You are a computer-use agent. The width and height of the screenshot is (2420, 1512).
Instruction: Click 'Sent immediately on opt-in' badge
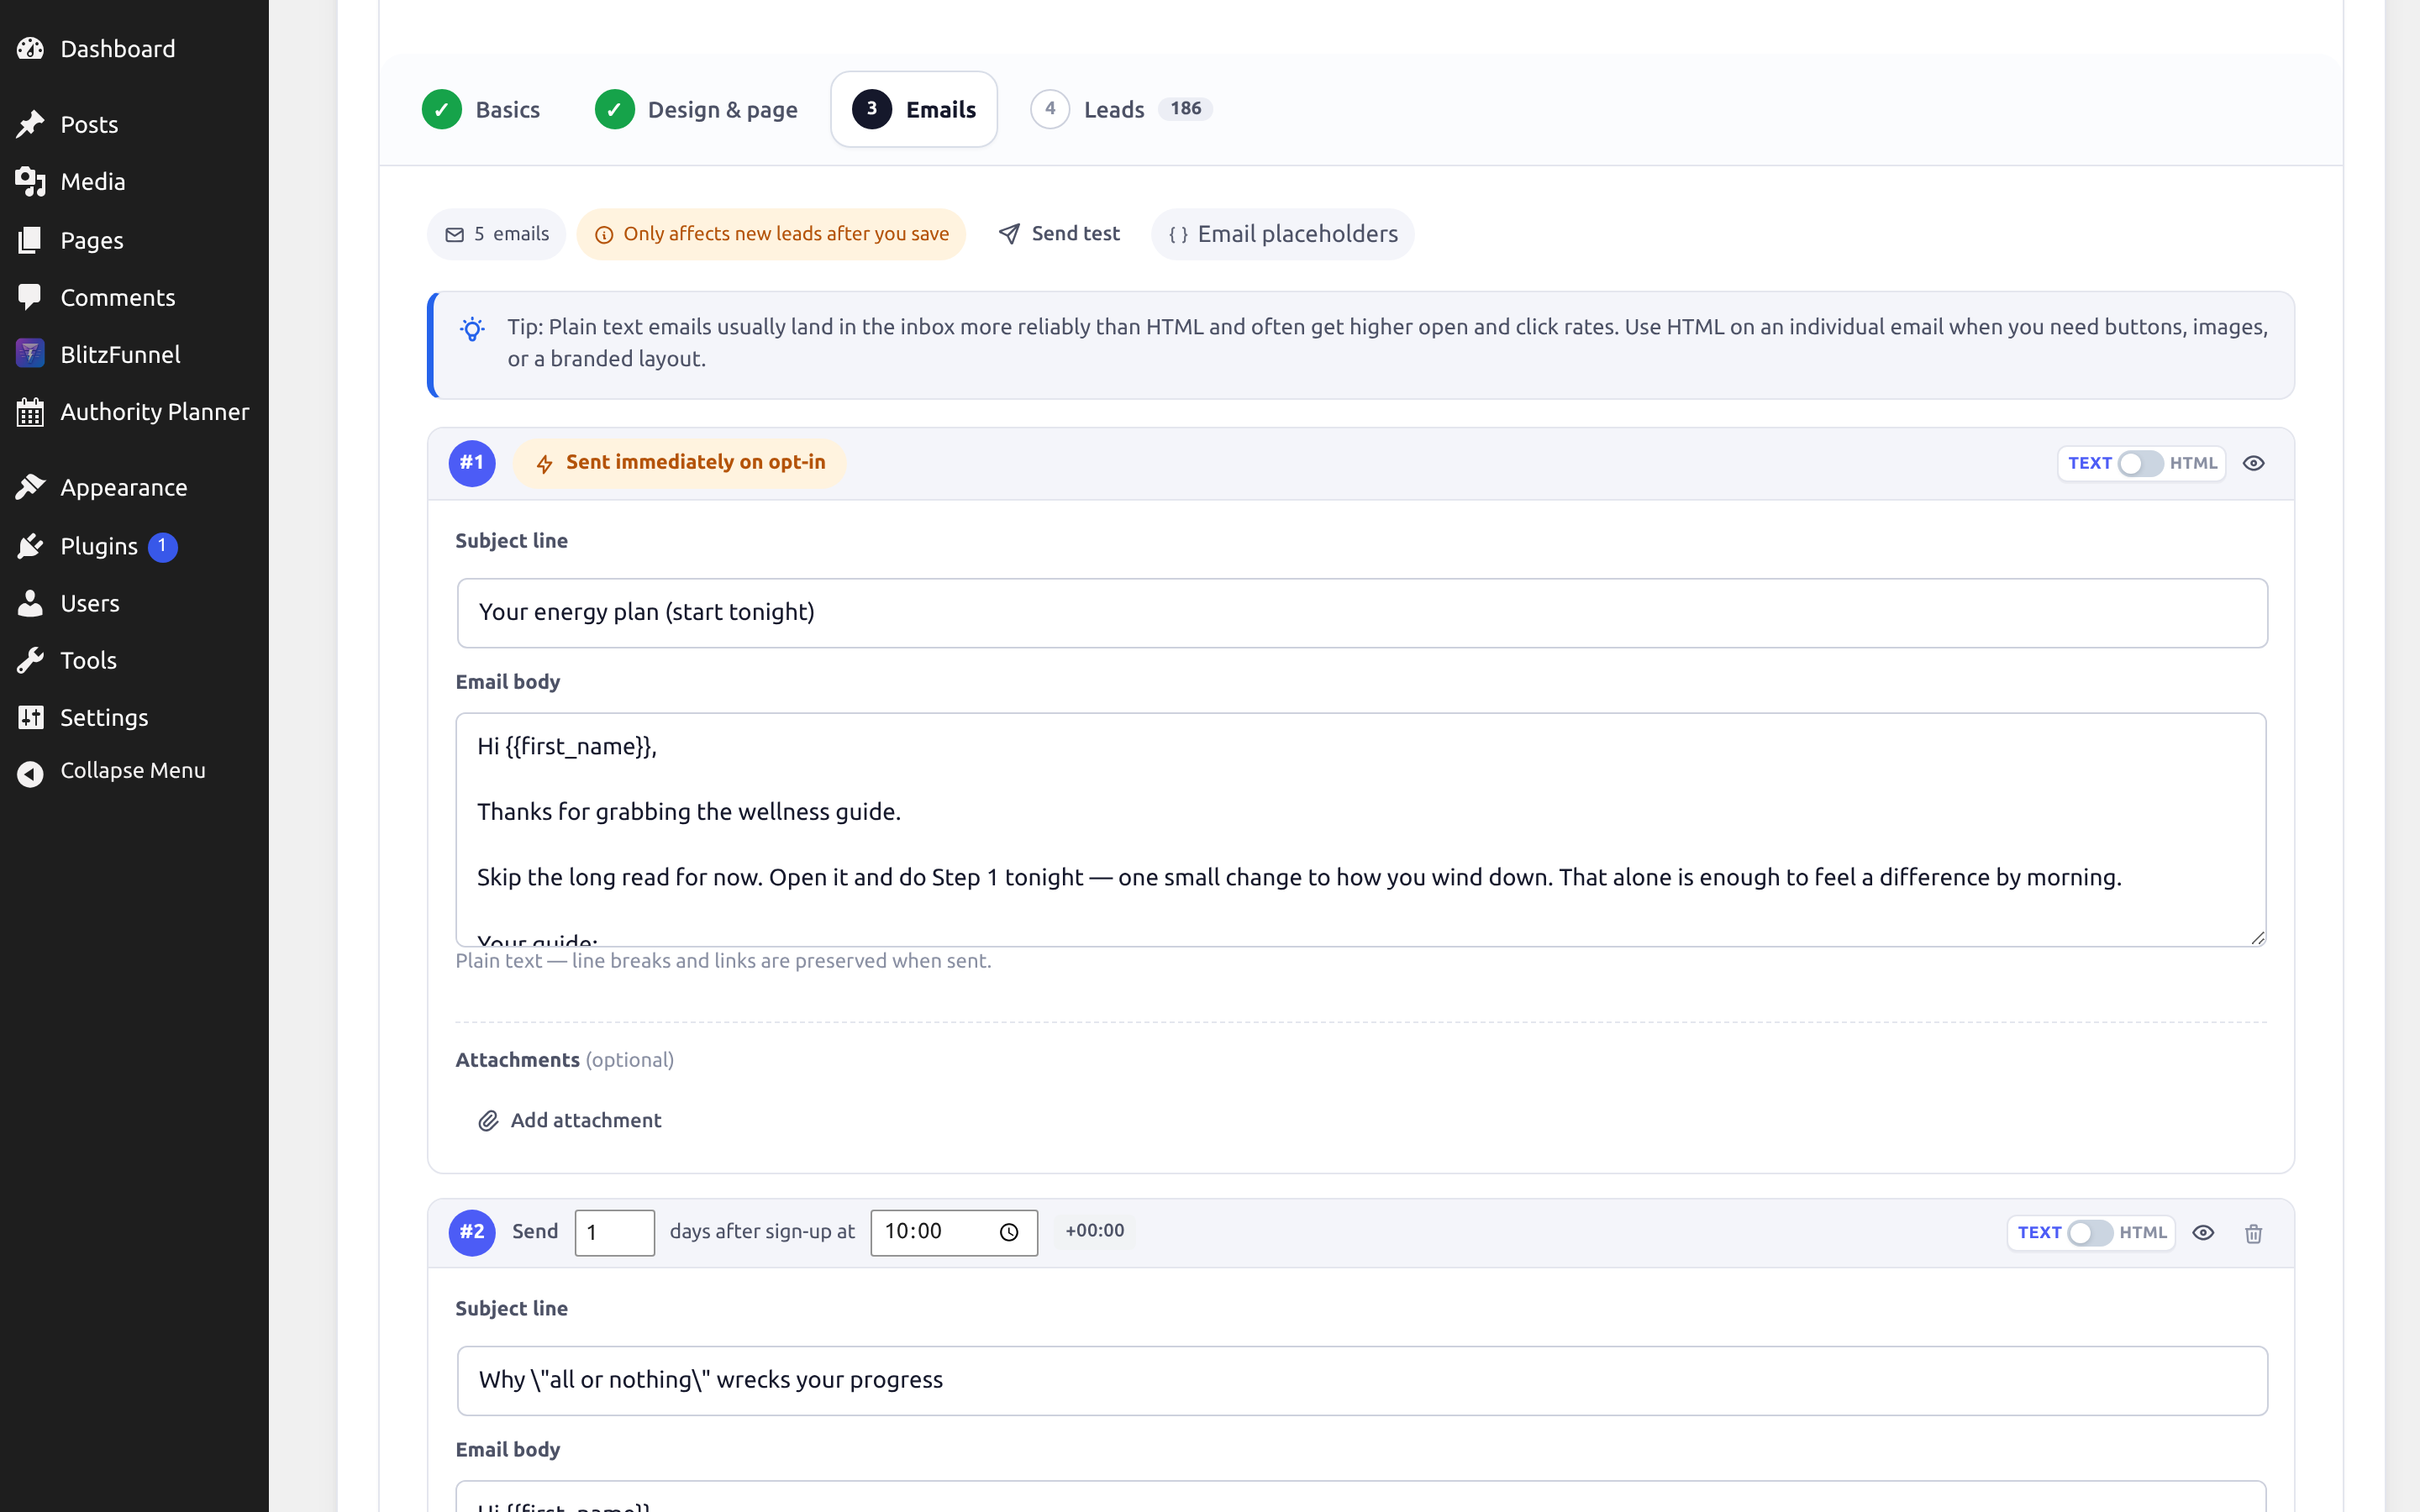click(x=680, y=463)
